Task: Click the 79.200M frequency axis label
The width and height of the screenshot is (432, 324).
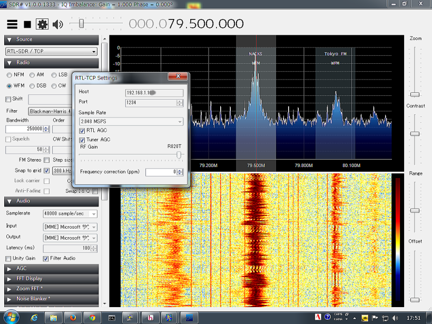Action: pos(208,165)
